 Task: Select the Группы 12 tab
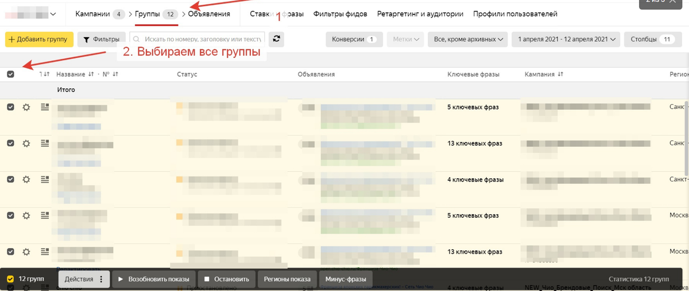pyautogui.click(x=156, y=14)
